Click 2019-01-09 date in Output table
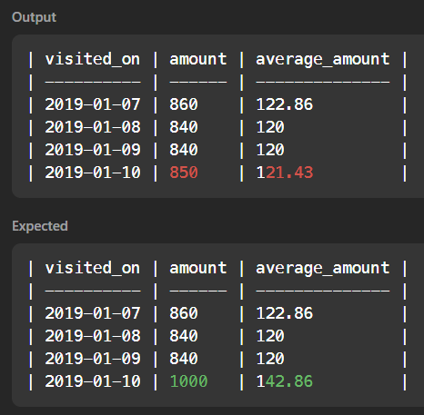 pyautogui.click(x=93, y=150)
